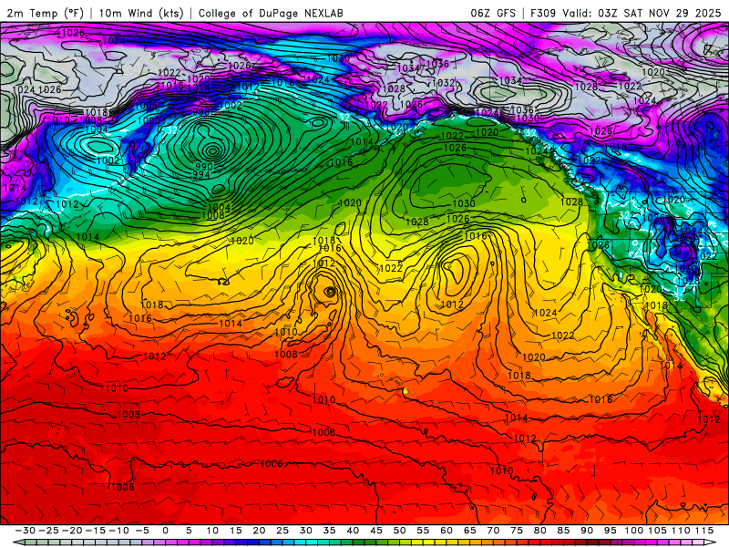Click the '06Z GFS' model run label
This screenshot has height=547, width=729.
coord(493,13)
